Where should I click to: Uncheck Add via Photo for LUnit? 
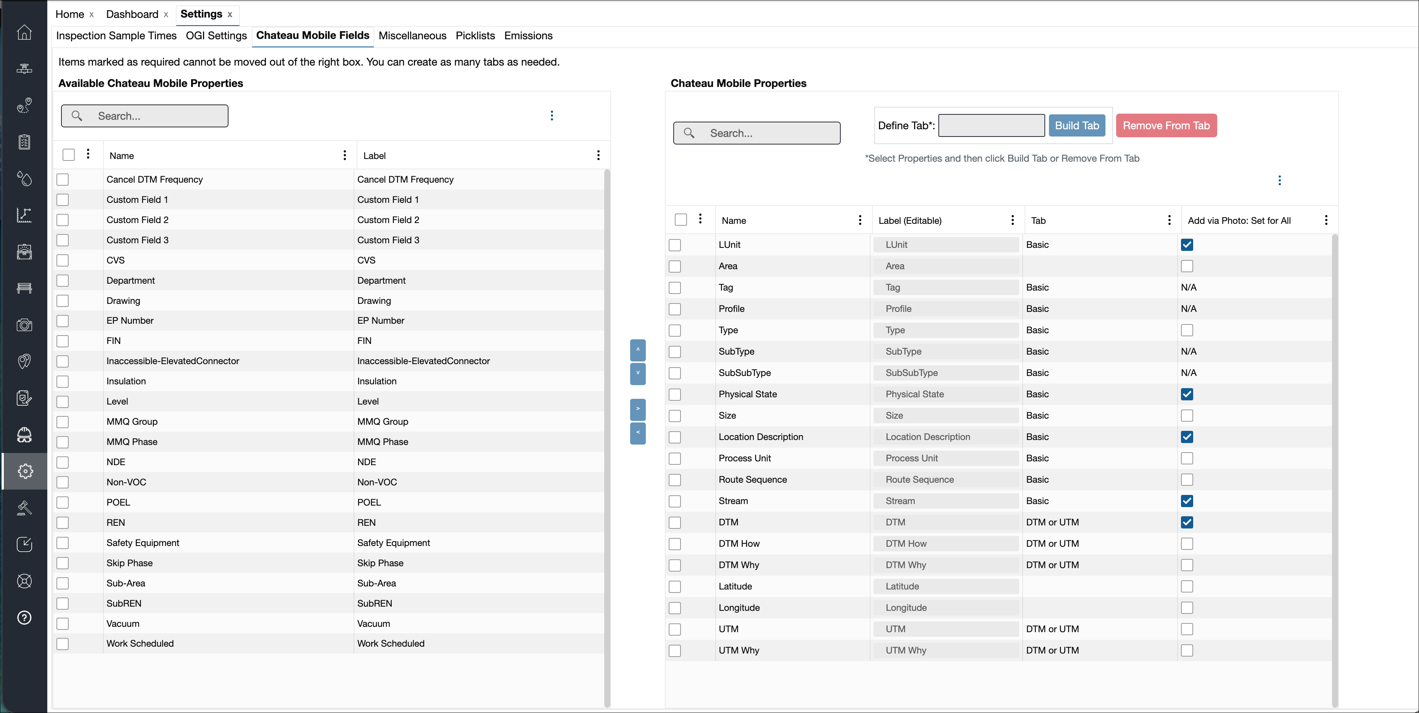point(1187,245)
